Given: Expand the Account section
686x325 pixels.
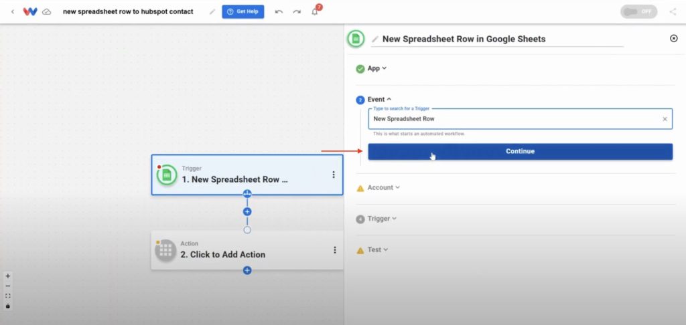Looking at the screenshot, I should click(x=383, y=187).
